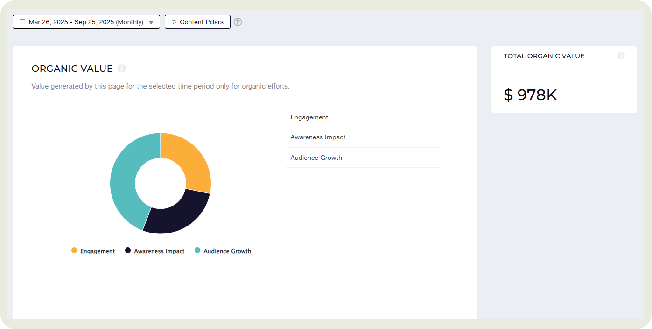Viewport: 652px width, 329px height.
Task: Click the $978K total organic value figure
Action: tap(530, 95)
